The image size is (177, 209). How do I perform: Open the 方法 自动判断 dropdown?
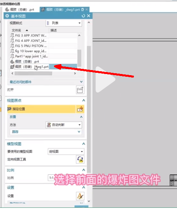[x=64, y=125]
